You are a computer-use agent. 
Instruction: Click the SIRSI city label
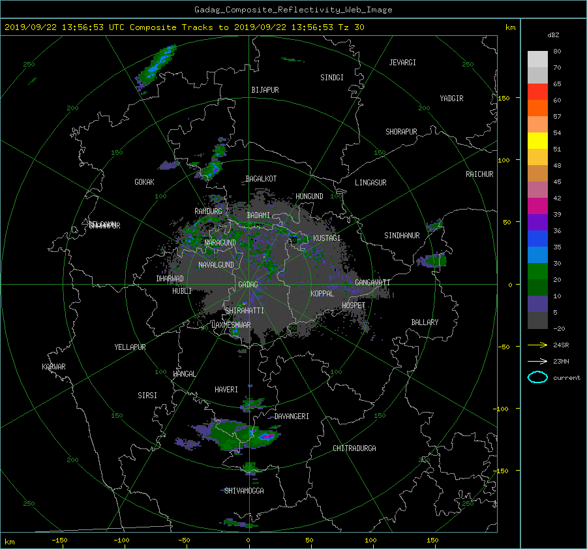click(147, 396)
